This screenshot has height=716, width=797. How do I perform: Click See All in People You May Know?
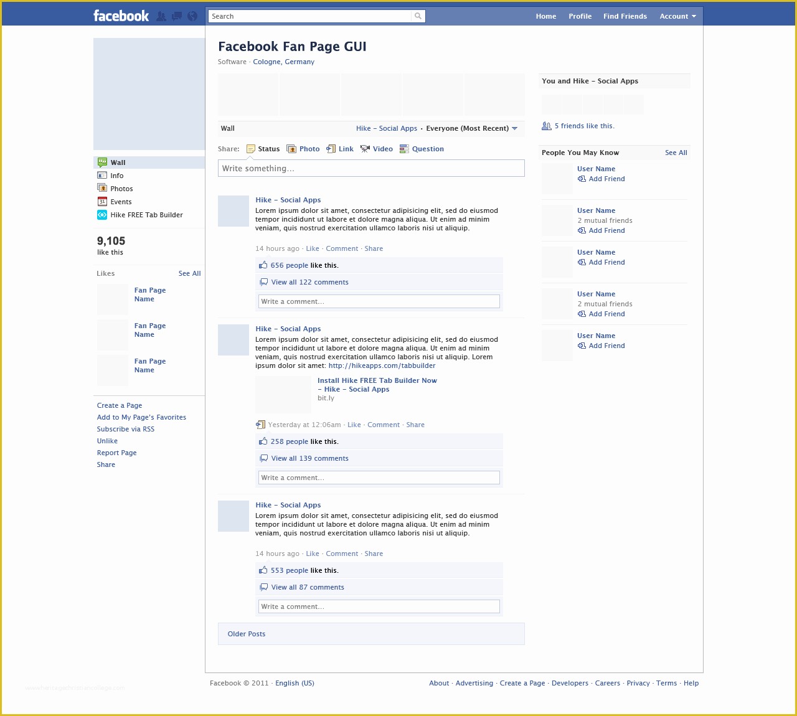(676, 153)
